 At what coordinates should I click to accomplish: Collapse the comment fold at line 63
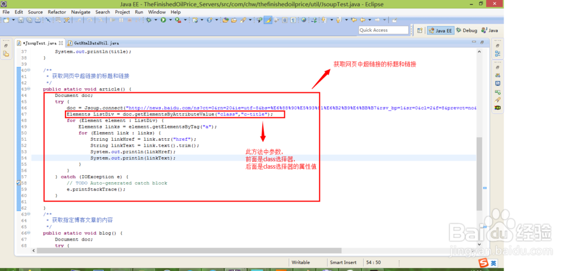coord(29,214)
